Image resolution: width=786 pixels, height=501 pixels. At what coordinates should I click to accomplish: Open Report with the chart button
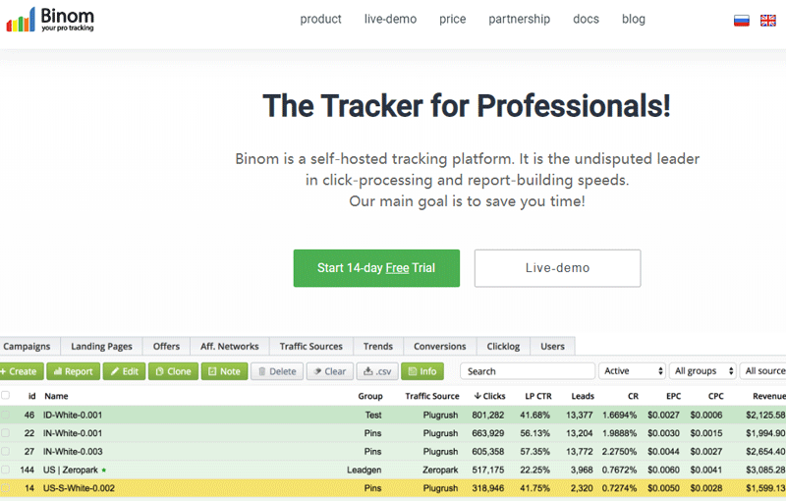click(73, 371)
